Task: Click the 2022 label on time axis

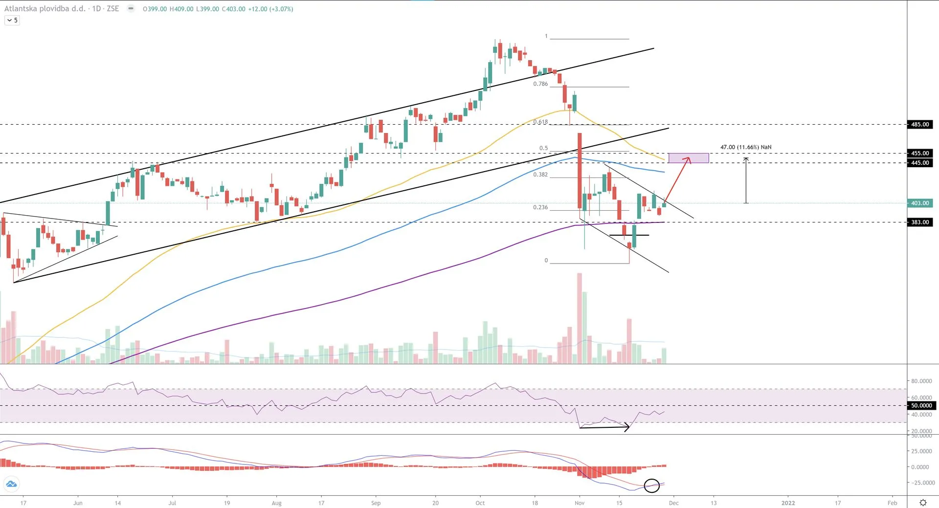Action: (x=788, y=503)
